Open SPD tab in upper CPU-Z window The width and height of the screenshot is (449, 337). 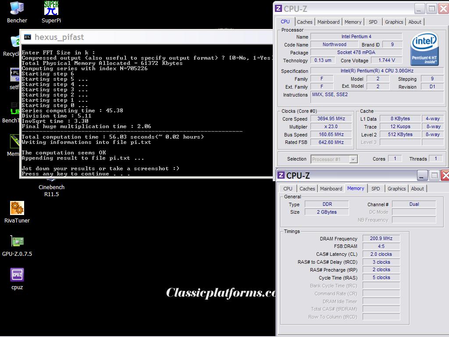click(x=373, y=22)
